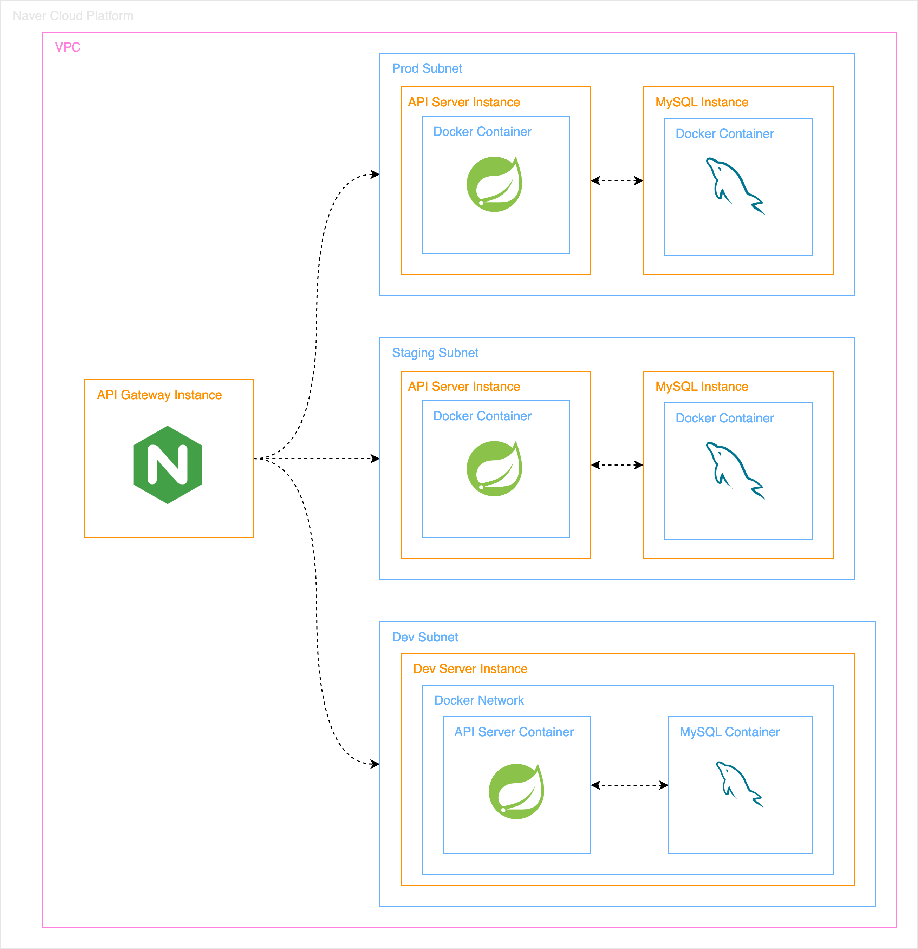The width and height of the screenshot is (918, 949).
Task: Select the dashed arrow from gateway to Staging Subnet
Action: click(317, 459)
